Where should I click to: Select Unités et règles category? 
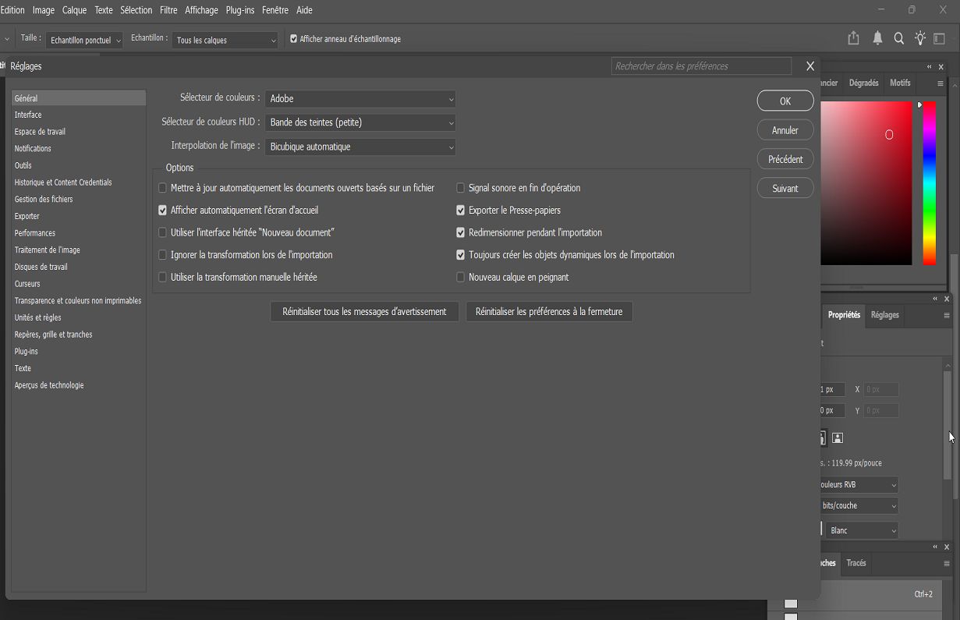[x=37, y=317]
